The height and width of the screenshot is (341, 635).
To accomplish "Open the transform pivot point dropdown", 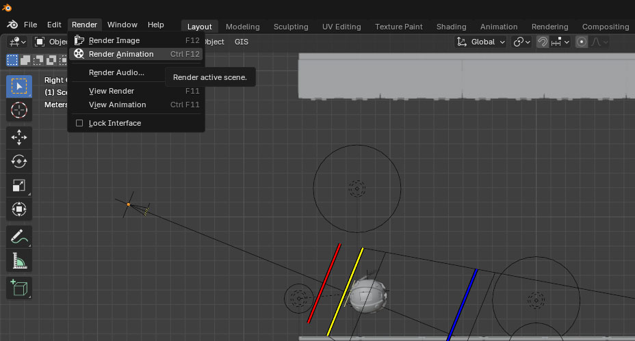I will pos(521,42).
